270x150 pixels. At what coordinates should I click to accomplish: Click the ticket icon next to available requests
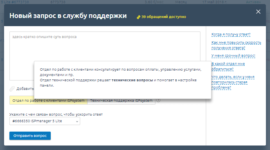pyautogui.click(x=138, y=17)
